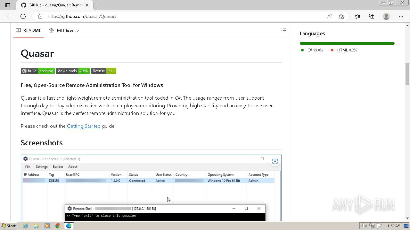
Task: Go back to the previous page
Action: tap(9, 16)
